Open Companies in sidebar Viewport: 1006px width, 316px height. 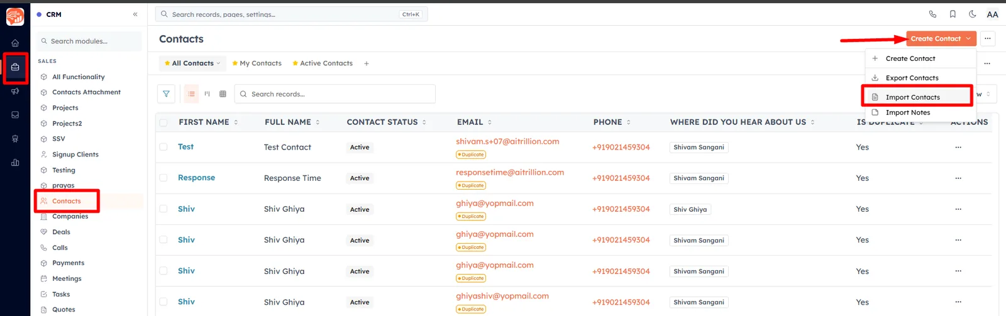[x=70, y=217]
